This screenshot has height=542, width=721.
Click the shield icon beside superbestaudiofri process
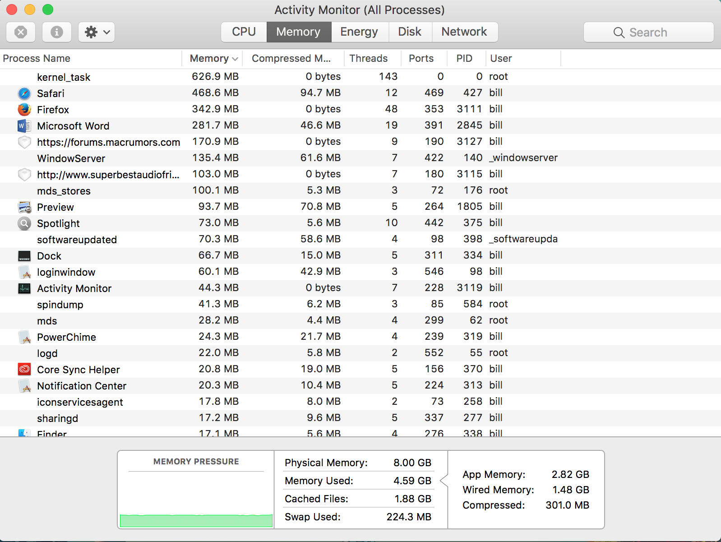24,175
